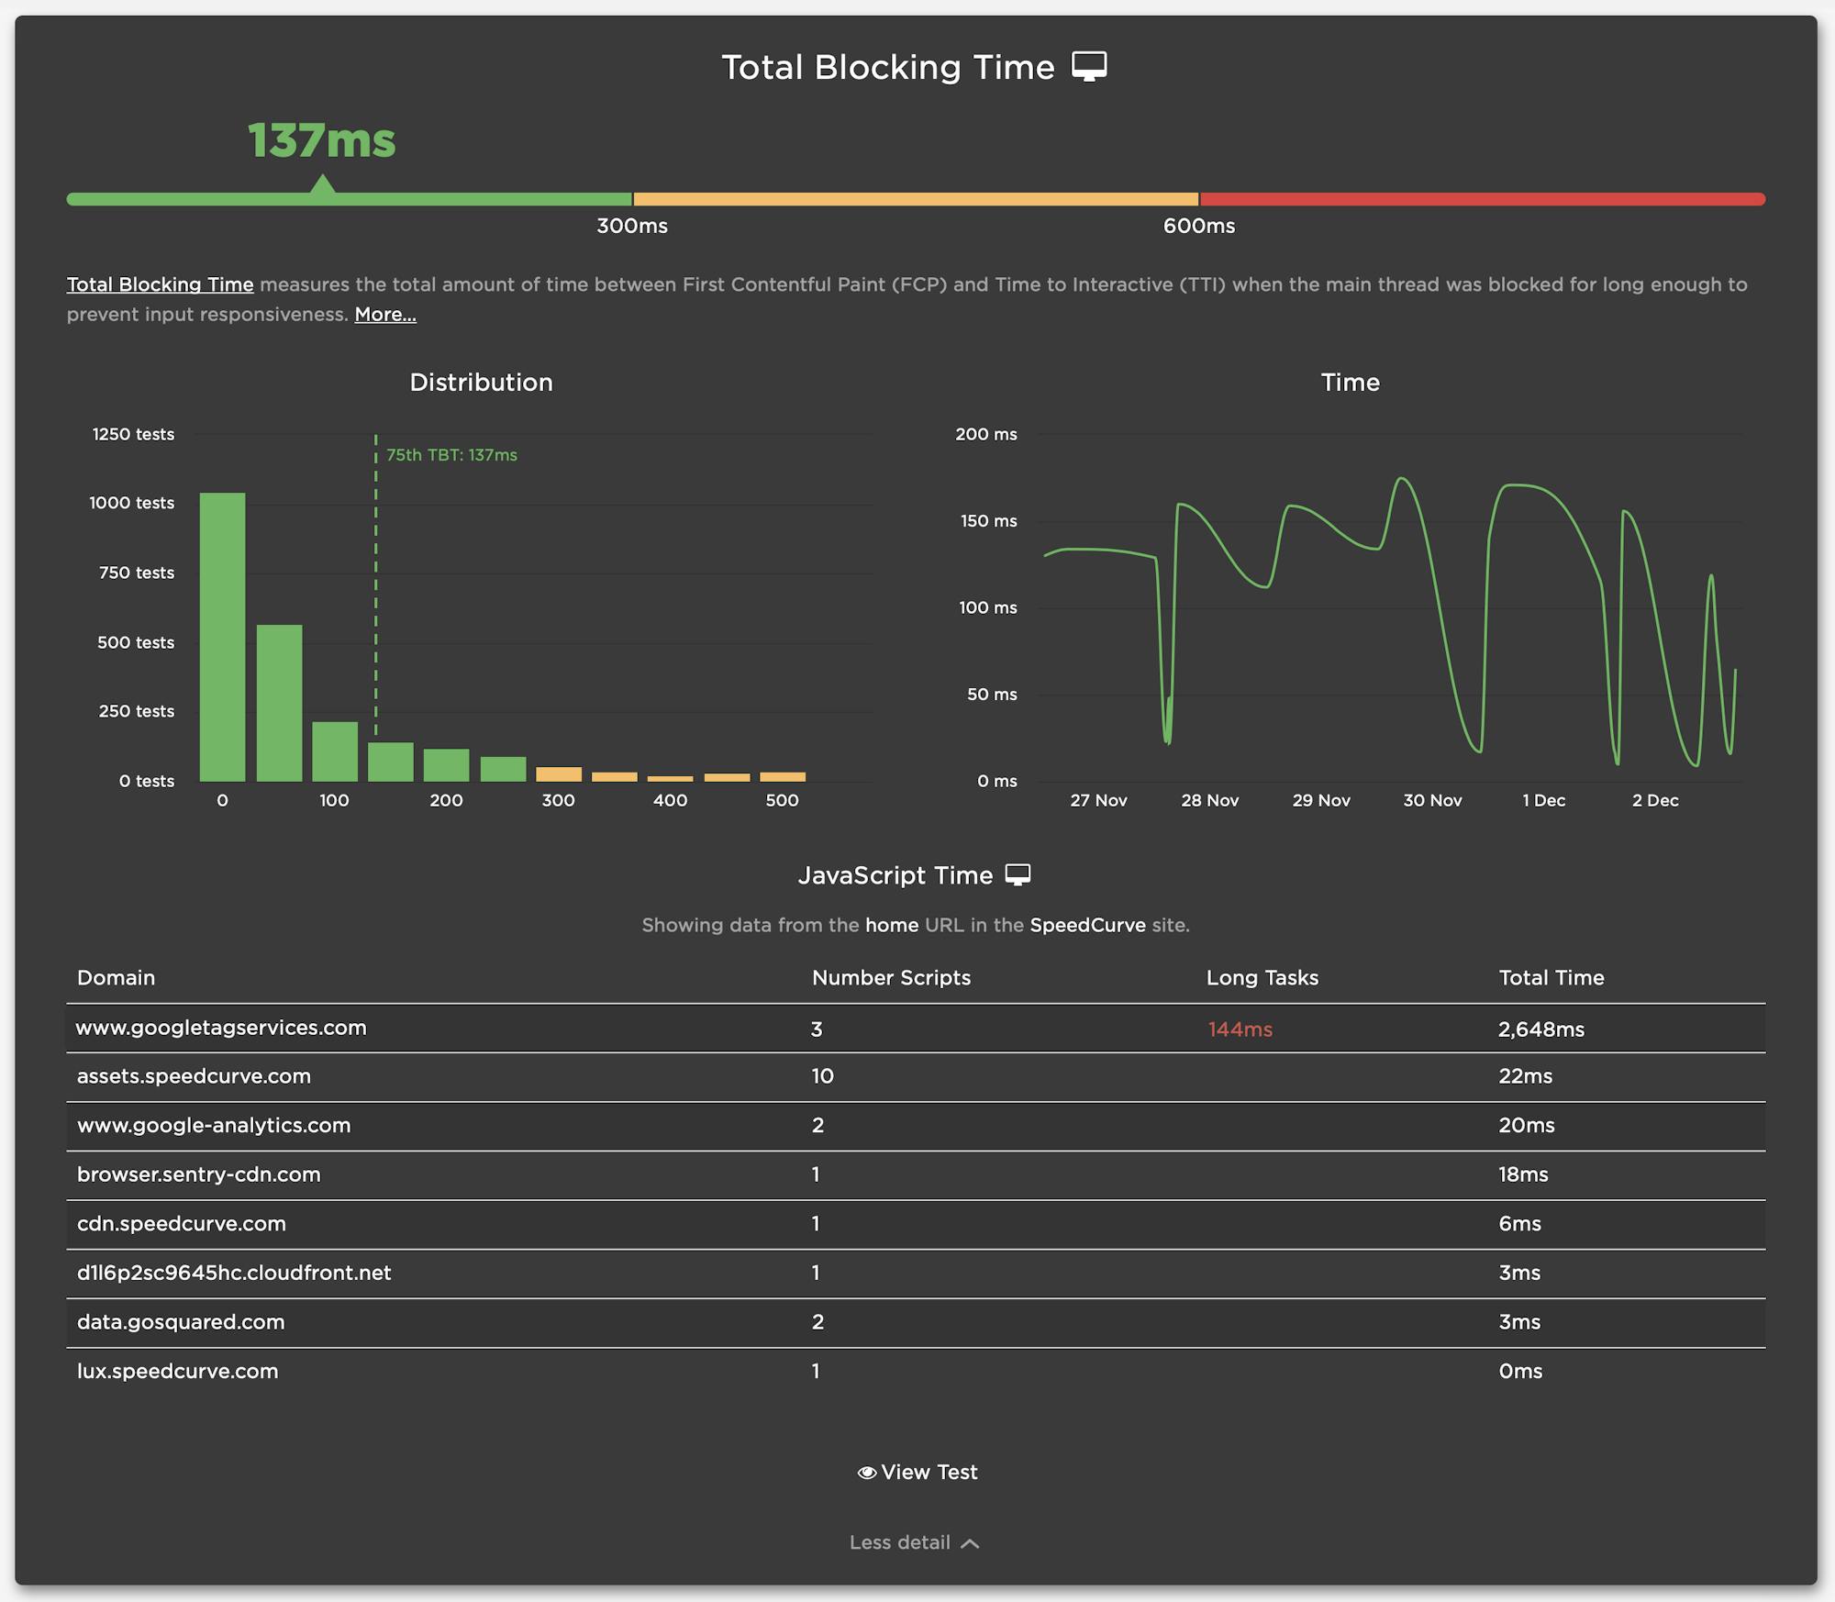Click the More... link in the description
1835x1602 pixels.
coord(385,314)
